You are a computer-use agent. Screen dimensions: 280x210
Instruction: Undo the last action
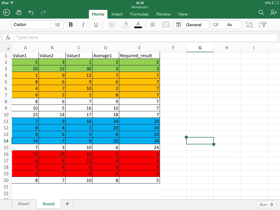pos(31,12)
